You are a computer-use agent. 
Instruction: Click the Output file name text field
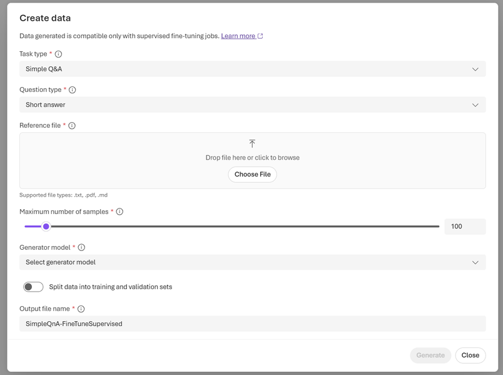click(252, 324)
